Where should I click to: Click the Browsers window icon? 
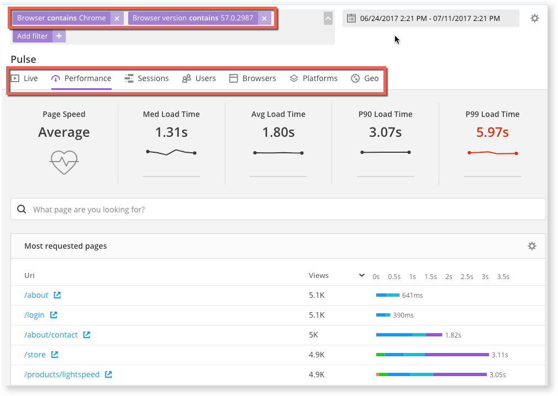point(233,78)
